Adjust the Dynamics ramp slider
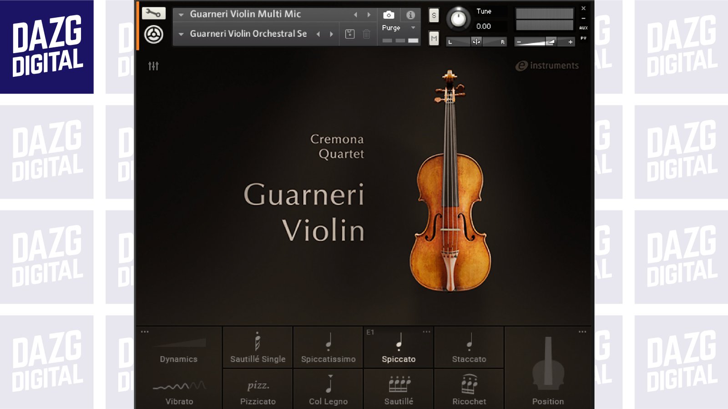This screenshot has height=409, width=728. tap(179, 343)
